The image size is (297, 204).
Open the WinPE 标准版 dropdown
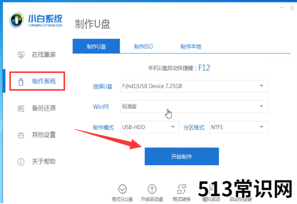tap(195, 106)
